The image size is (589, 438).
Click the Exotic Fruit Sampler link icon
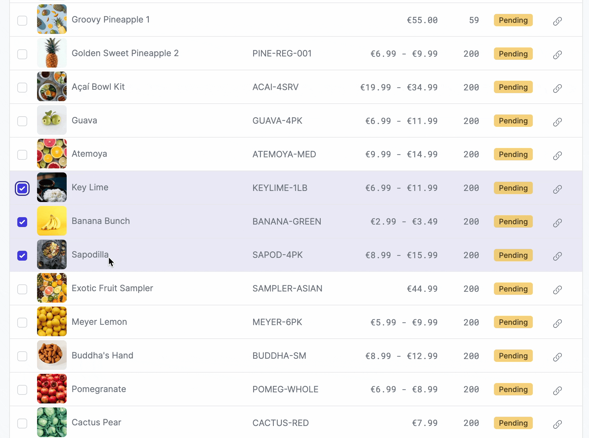pos(557,290)
